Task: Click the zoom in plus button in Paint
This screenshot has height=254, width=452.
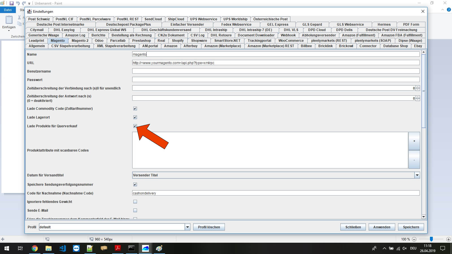Action: click(x=448, y=239)
